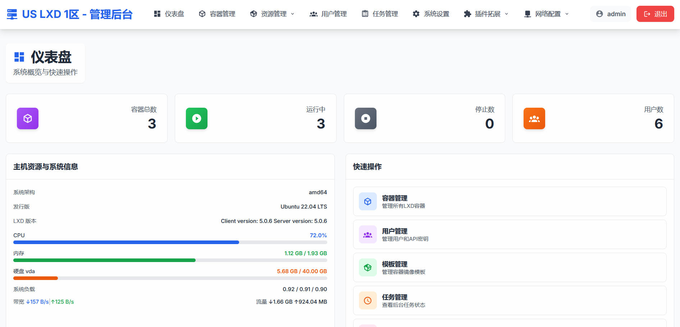This screenshot has width=680, height=327.
Task: Click the 管理用户和API密钥 description text
Action: pos(405,239)
